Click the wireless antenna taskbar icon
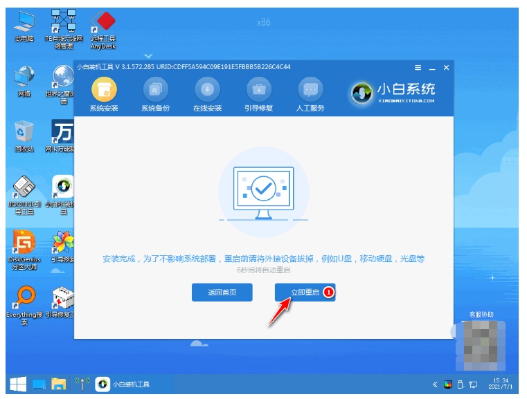This screenshot has width=527, height=399. point(82,384)
